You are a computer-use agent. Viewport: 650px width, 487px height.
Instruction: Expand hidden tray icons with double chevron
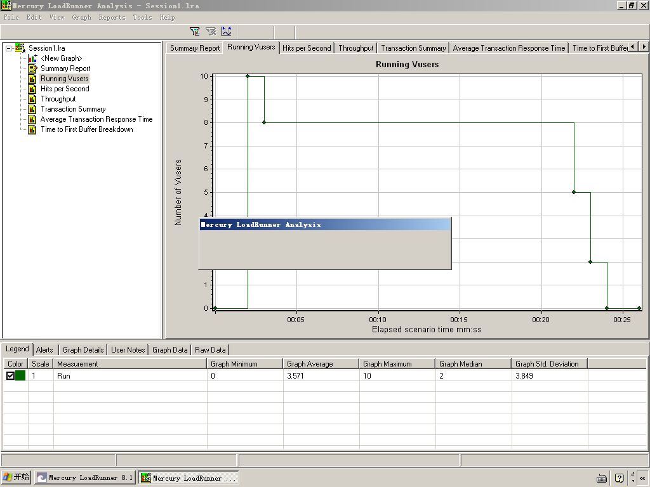tap(642, 478)
